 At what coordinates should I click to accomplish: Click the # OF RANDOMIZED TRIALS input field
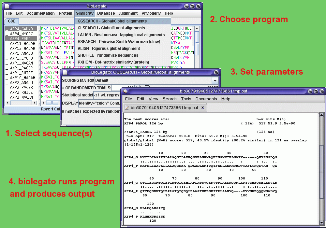pyautogui.click(x=123, y=87)
